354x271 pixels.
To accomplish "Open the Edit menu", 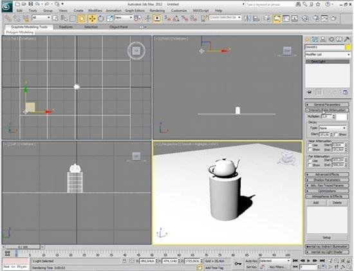I will [19, 10].
